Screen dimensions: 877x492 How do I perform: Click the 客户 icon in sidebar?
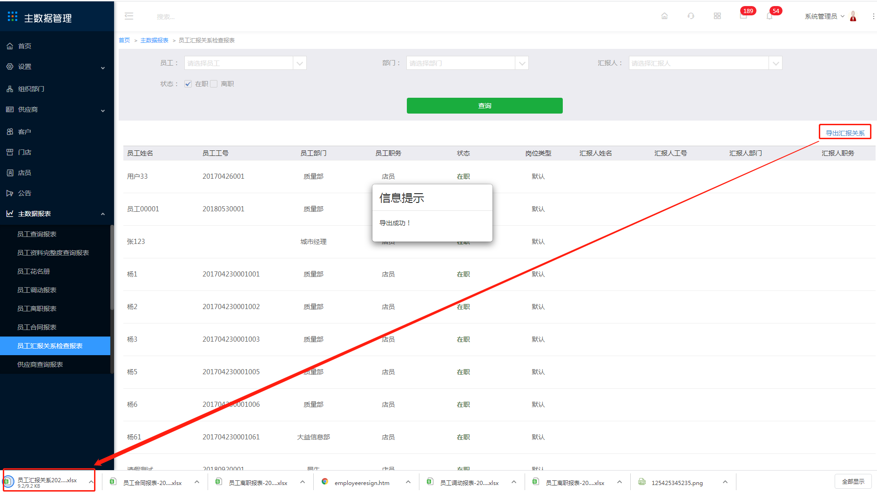coord(10,132)
